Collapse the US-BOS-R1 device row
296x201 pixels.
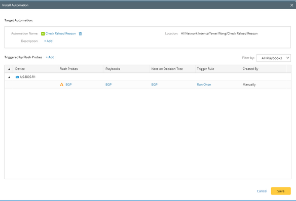tap(9, 77)
